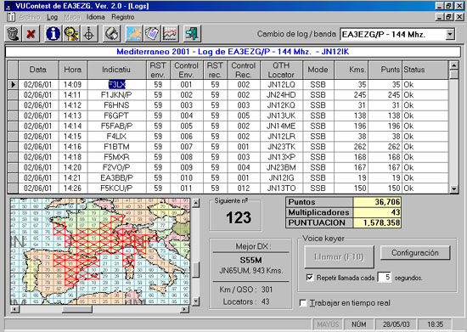Click the statistics chart icon

(170, 33)
